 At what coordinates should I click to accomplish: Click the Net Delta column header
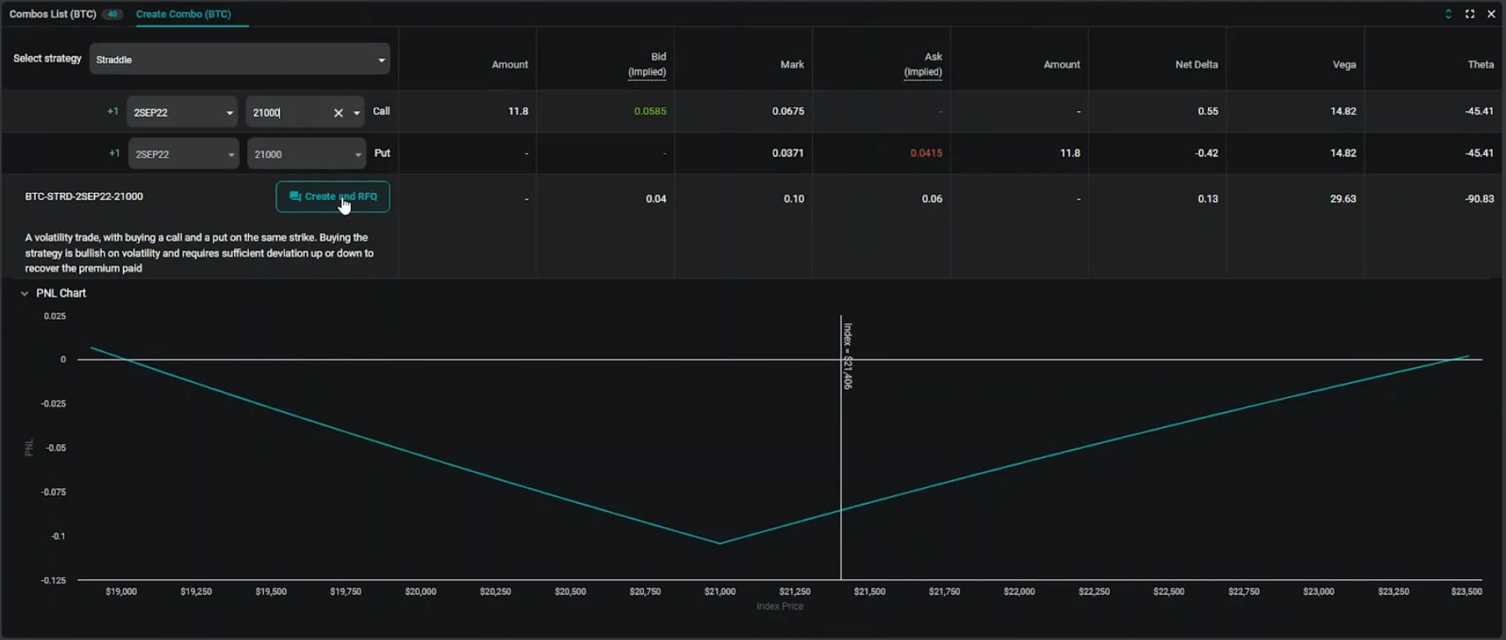coord(1196,64)
